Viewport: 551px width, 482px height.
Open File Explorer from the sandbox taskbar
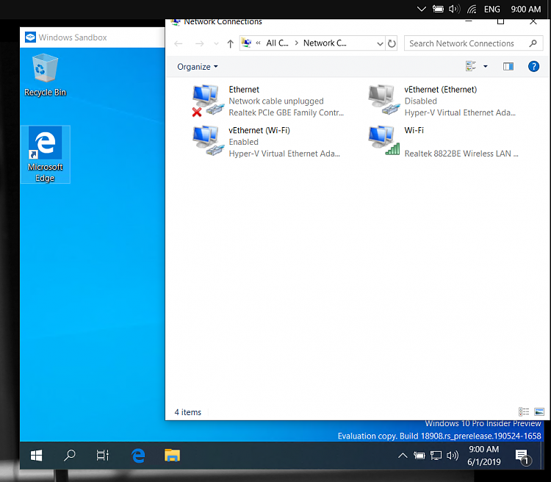click(172, 456)
